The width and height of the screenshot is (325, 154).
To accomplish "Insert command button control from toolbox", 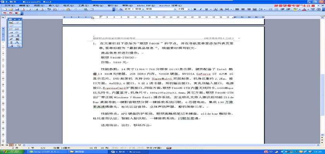I will pos(11,32).
